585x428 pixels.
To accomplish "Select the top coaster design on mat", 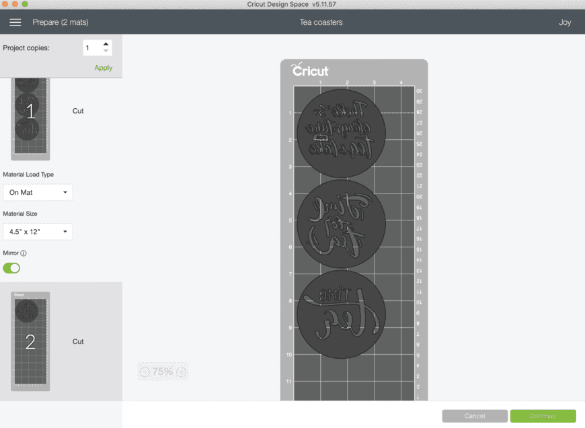I will pyautogui.click(x=341, y=133).
